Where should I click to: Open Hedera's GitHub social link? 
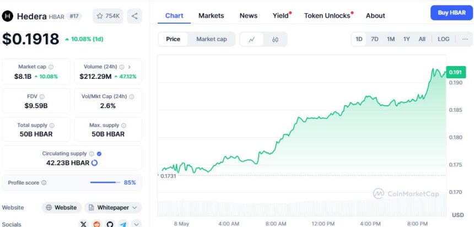(x=110, y=224)
